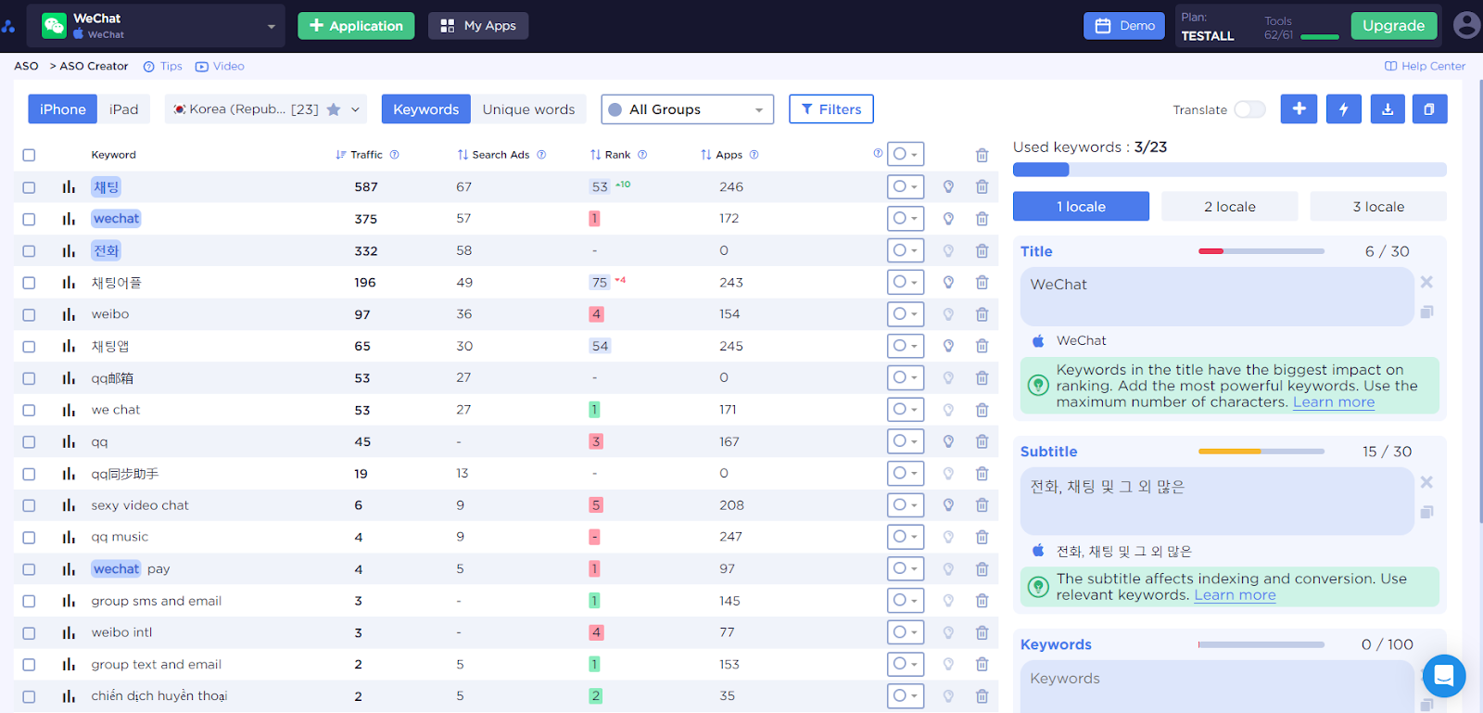Click into the Keywords input field
The width and height of the screenshot is (1483, 713).
tap(1217, 687)
